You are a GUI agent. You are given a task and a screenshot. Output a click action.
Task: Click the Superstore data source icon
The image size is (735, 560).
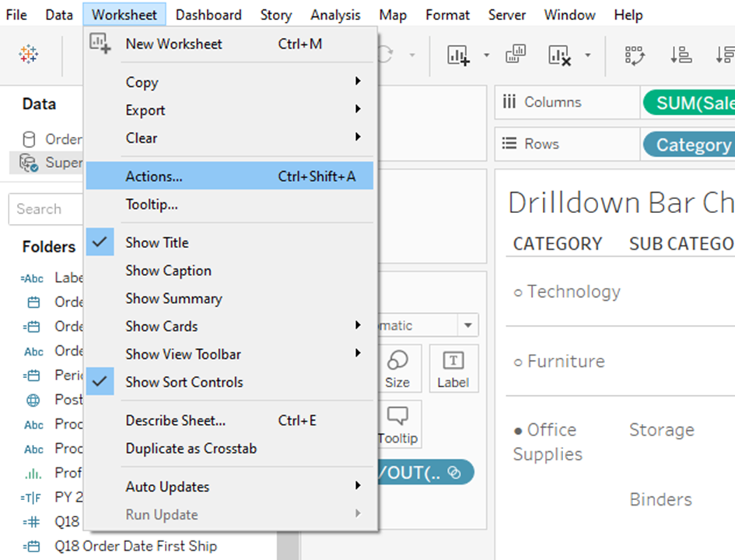pyautogui.click(x=29, y=163)
